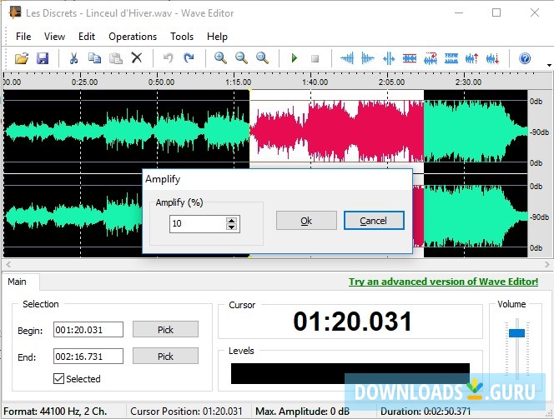This screenshot has width=554, height=419.
Task: Open the Operations menu
Action: coord(133,37)
